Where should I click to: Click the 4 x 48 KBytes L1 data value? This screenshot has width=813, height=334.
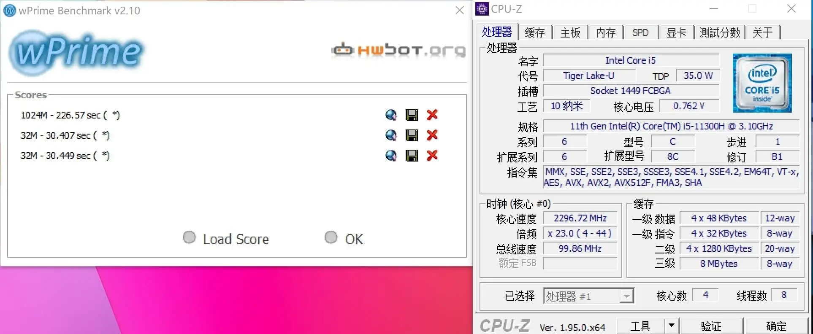719,218
